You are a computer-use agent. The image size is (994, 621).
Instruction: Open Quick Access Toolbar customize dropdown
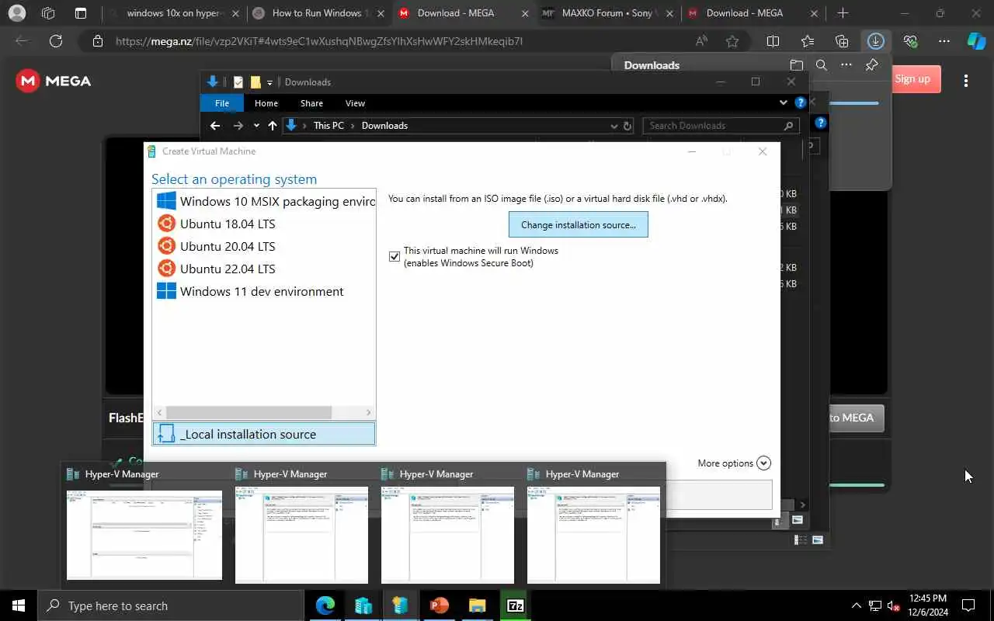(x=270, y=82)
